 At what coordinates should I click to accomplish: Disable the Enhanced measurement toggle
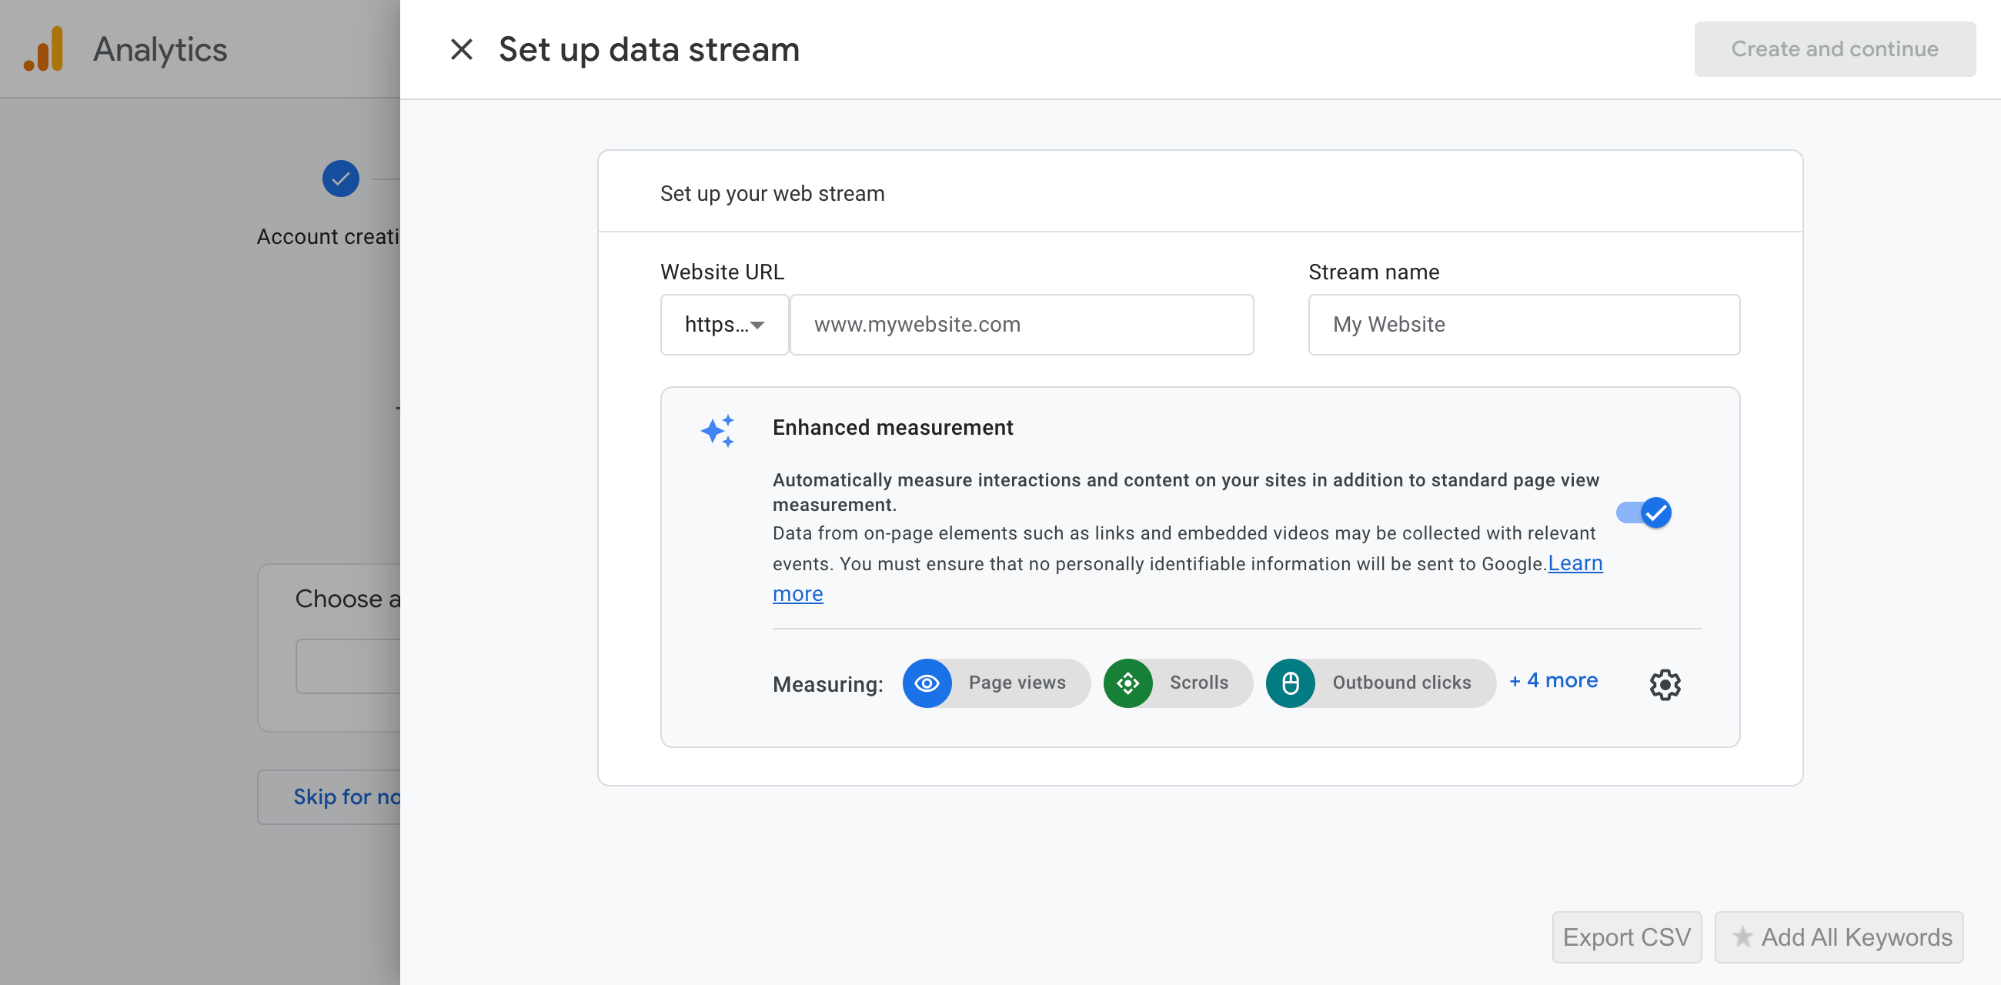point(1644,513)
